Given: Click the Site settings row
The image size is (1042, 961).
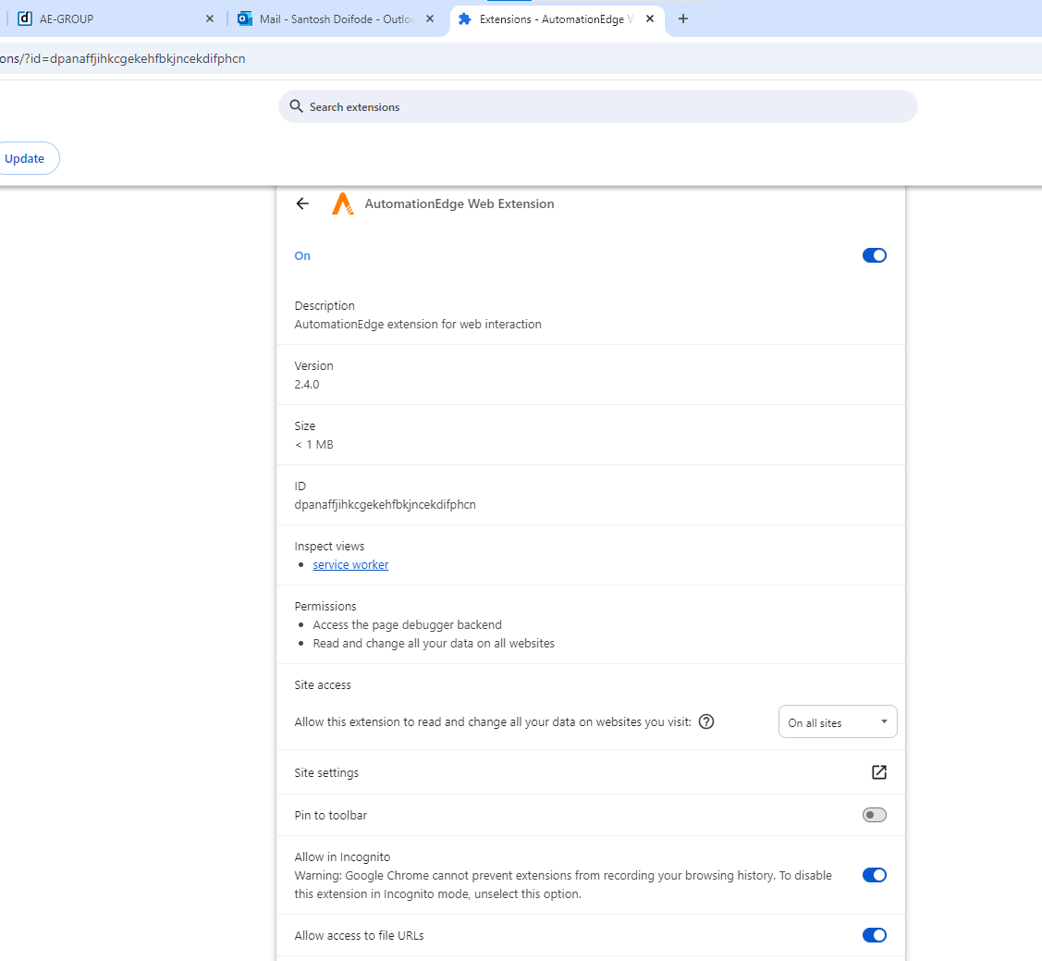Looking at the screenshot, I should tap(591, 772).
